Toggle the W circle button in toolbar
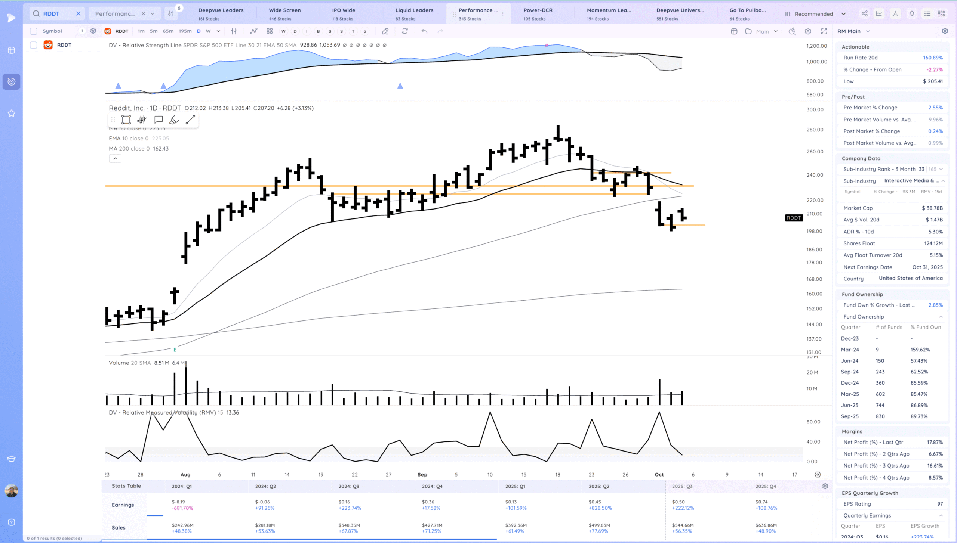Viewport: 957px width, 543px height. (283, 31)
